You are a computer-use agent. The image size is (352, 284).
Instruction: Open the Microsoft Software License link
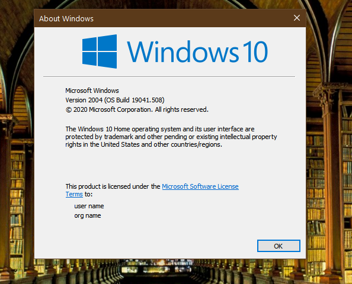(x=200, y=186)
